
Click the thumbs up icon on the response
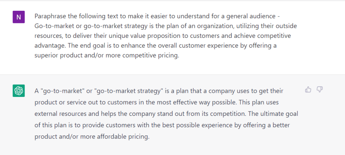[308, 89]
